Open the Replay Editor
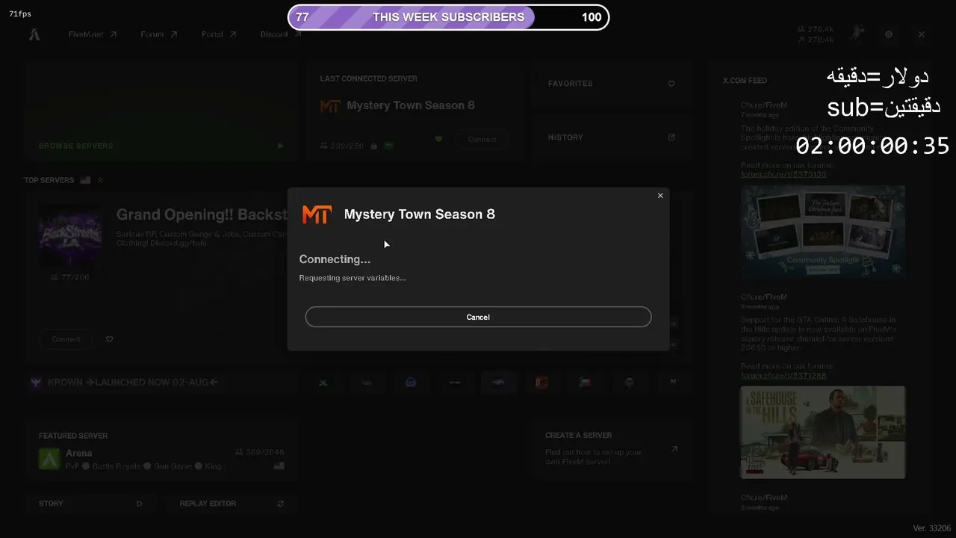Screen dimensions: 956x538 (x=232, y=504)
